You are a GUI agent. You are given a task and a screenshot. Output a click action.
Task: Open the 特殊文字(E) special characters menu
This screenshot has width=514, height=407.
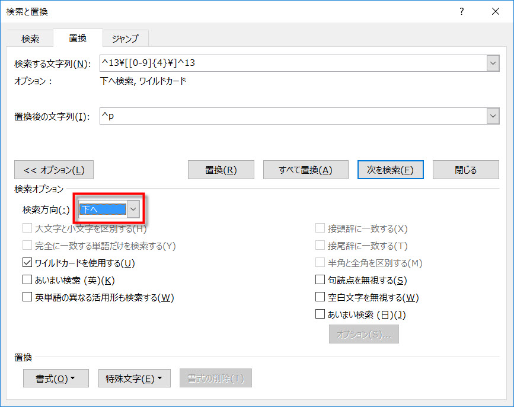134,379
